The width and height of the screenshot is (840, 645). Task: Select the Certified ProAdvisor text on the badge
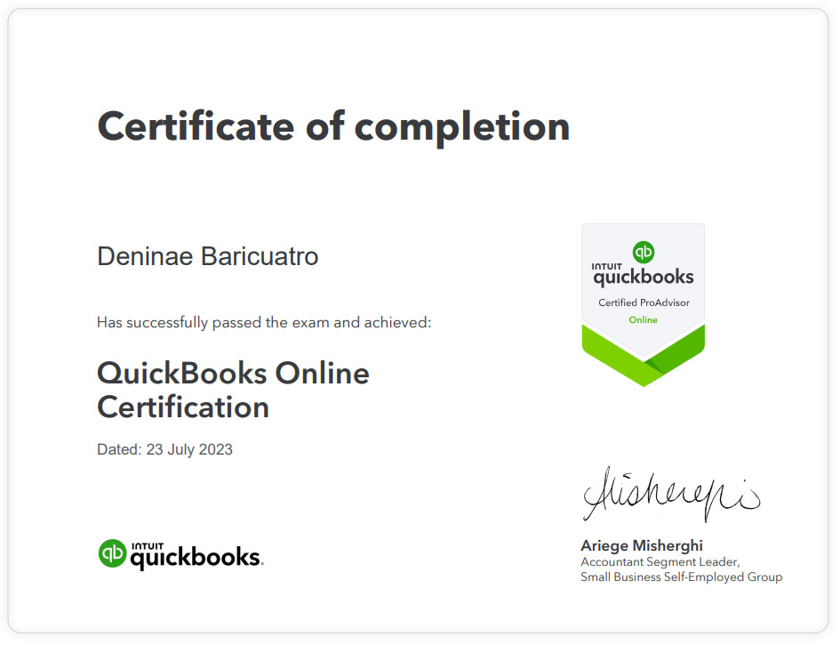pos(643,302)
